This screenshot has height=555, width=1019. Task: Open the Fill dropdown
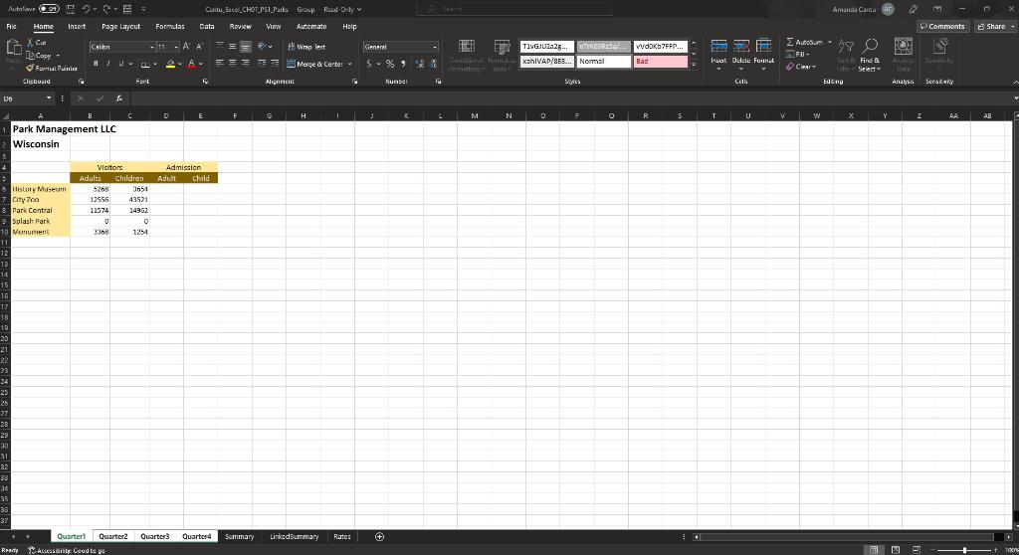[797, 55]
